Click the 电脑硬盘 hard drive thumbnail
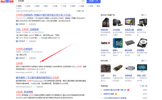The width and height of the screenshot is (162, 100). [x=142, y=43]
